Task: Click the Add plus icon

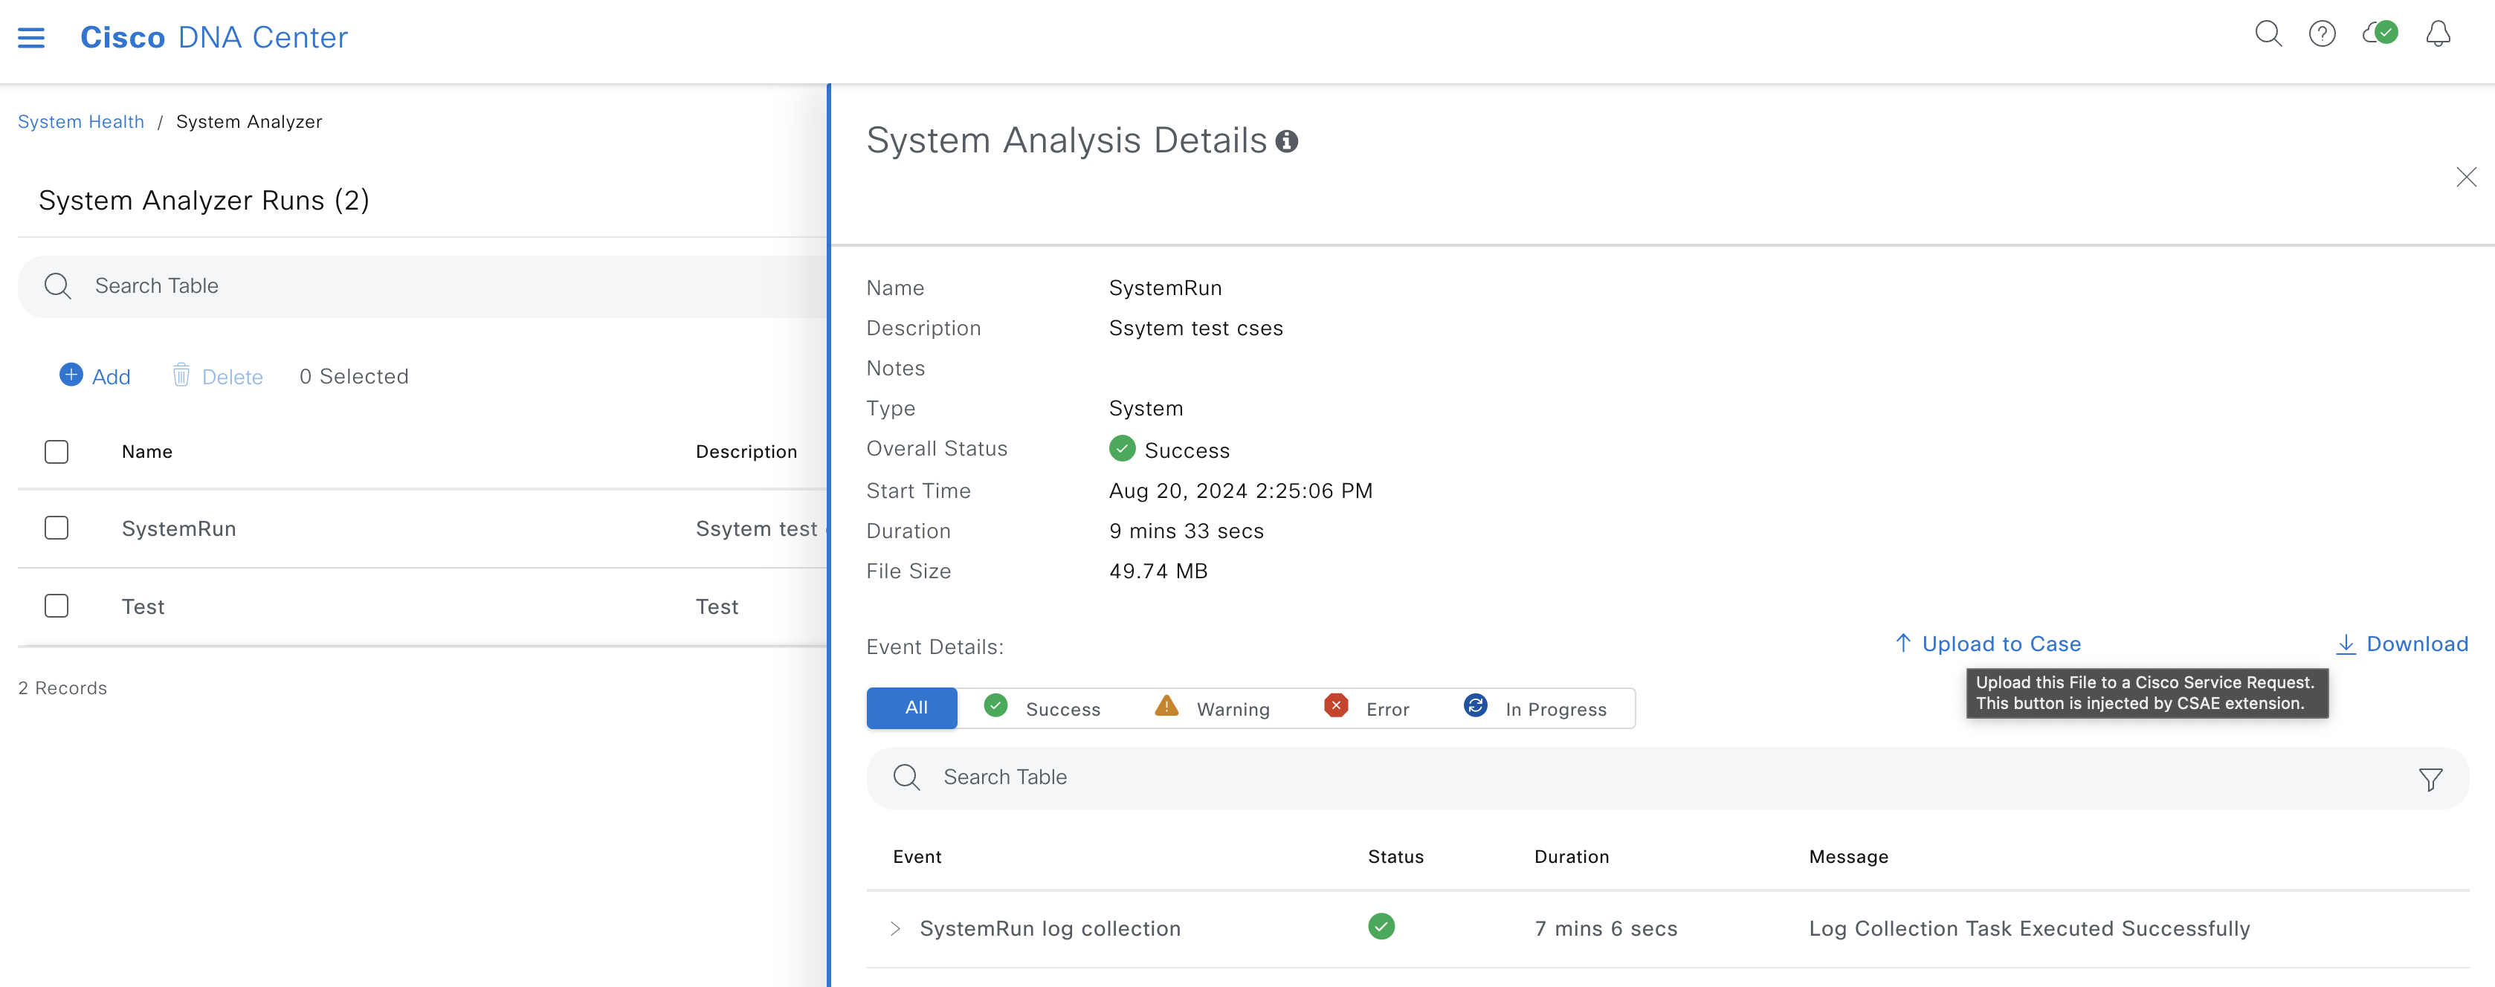Action: 71,375
